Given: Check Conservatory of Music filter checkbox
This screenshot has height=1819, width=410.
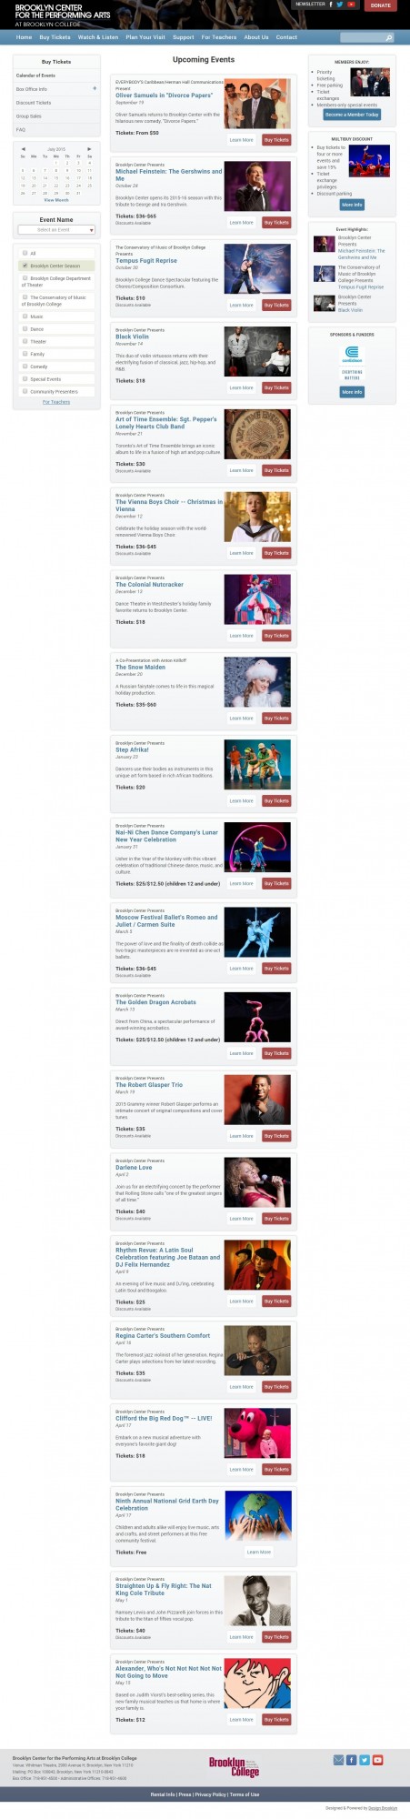Looking at the screenshot, I should 25,297.
